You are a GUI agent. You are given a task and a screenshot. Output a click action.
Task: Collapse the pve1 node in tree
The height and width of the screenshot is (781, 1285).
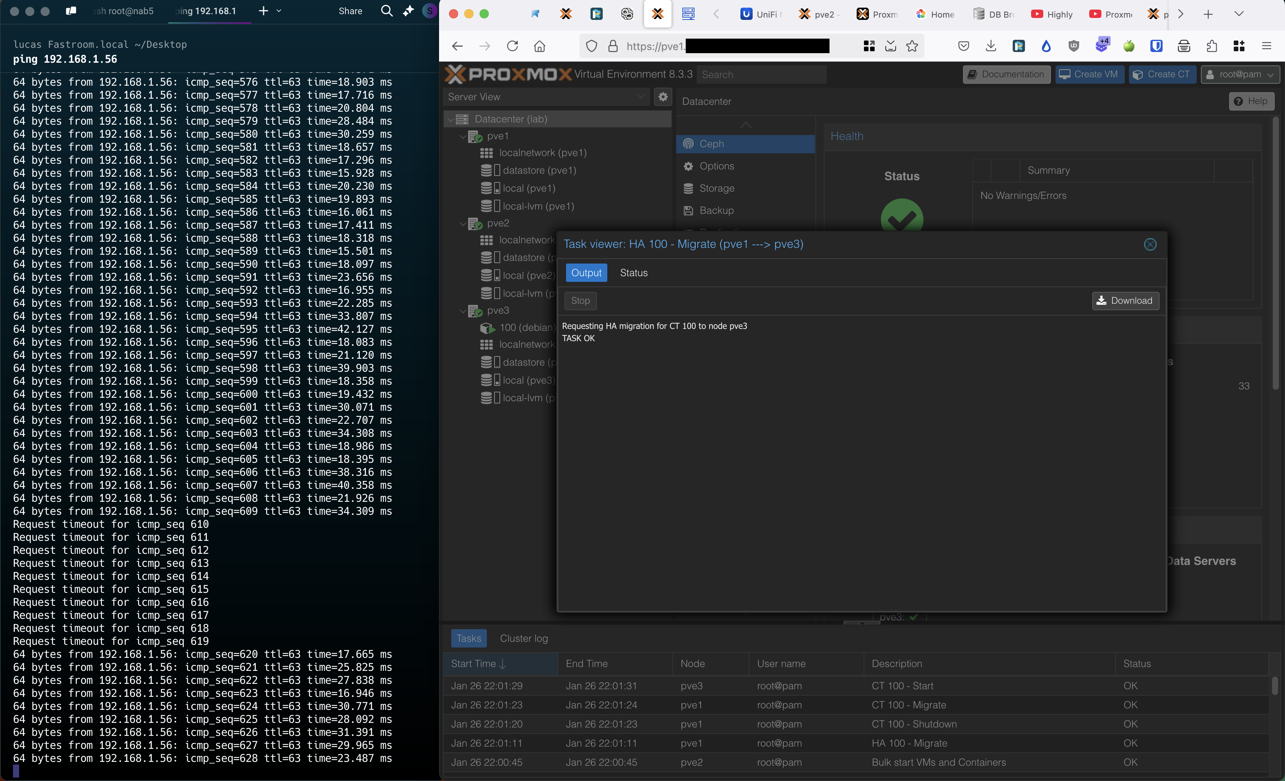pos(462,137)
